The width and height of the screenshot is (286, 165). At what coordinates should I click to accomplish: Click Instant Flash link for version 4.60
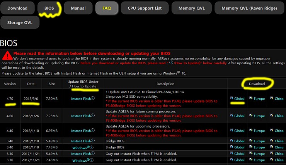pos(81,116)
